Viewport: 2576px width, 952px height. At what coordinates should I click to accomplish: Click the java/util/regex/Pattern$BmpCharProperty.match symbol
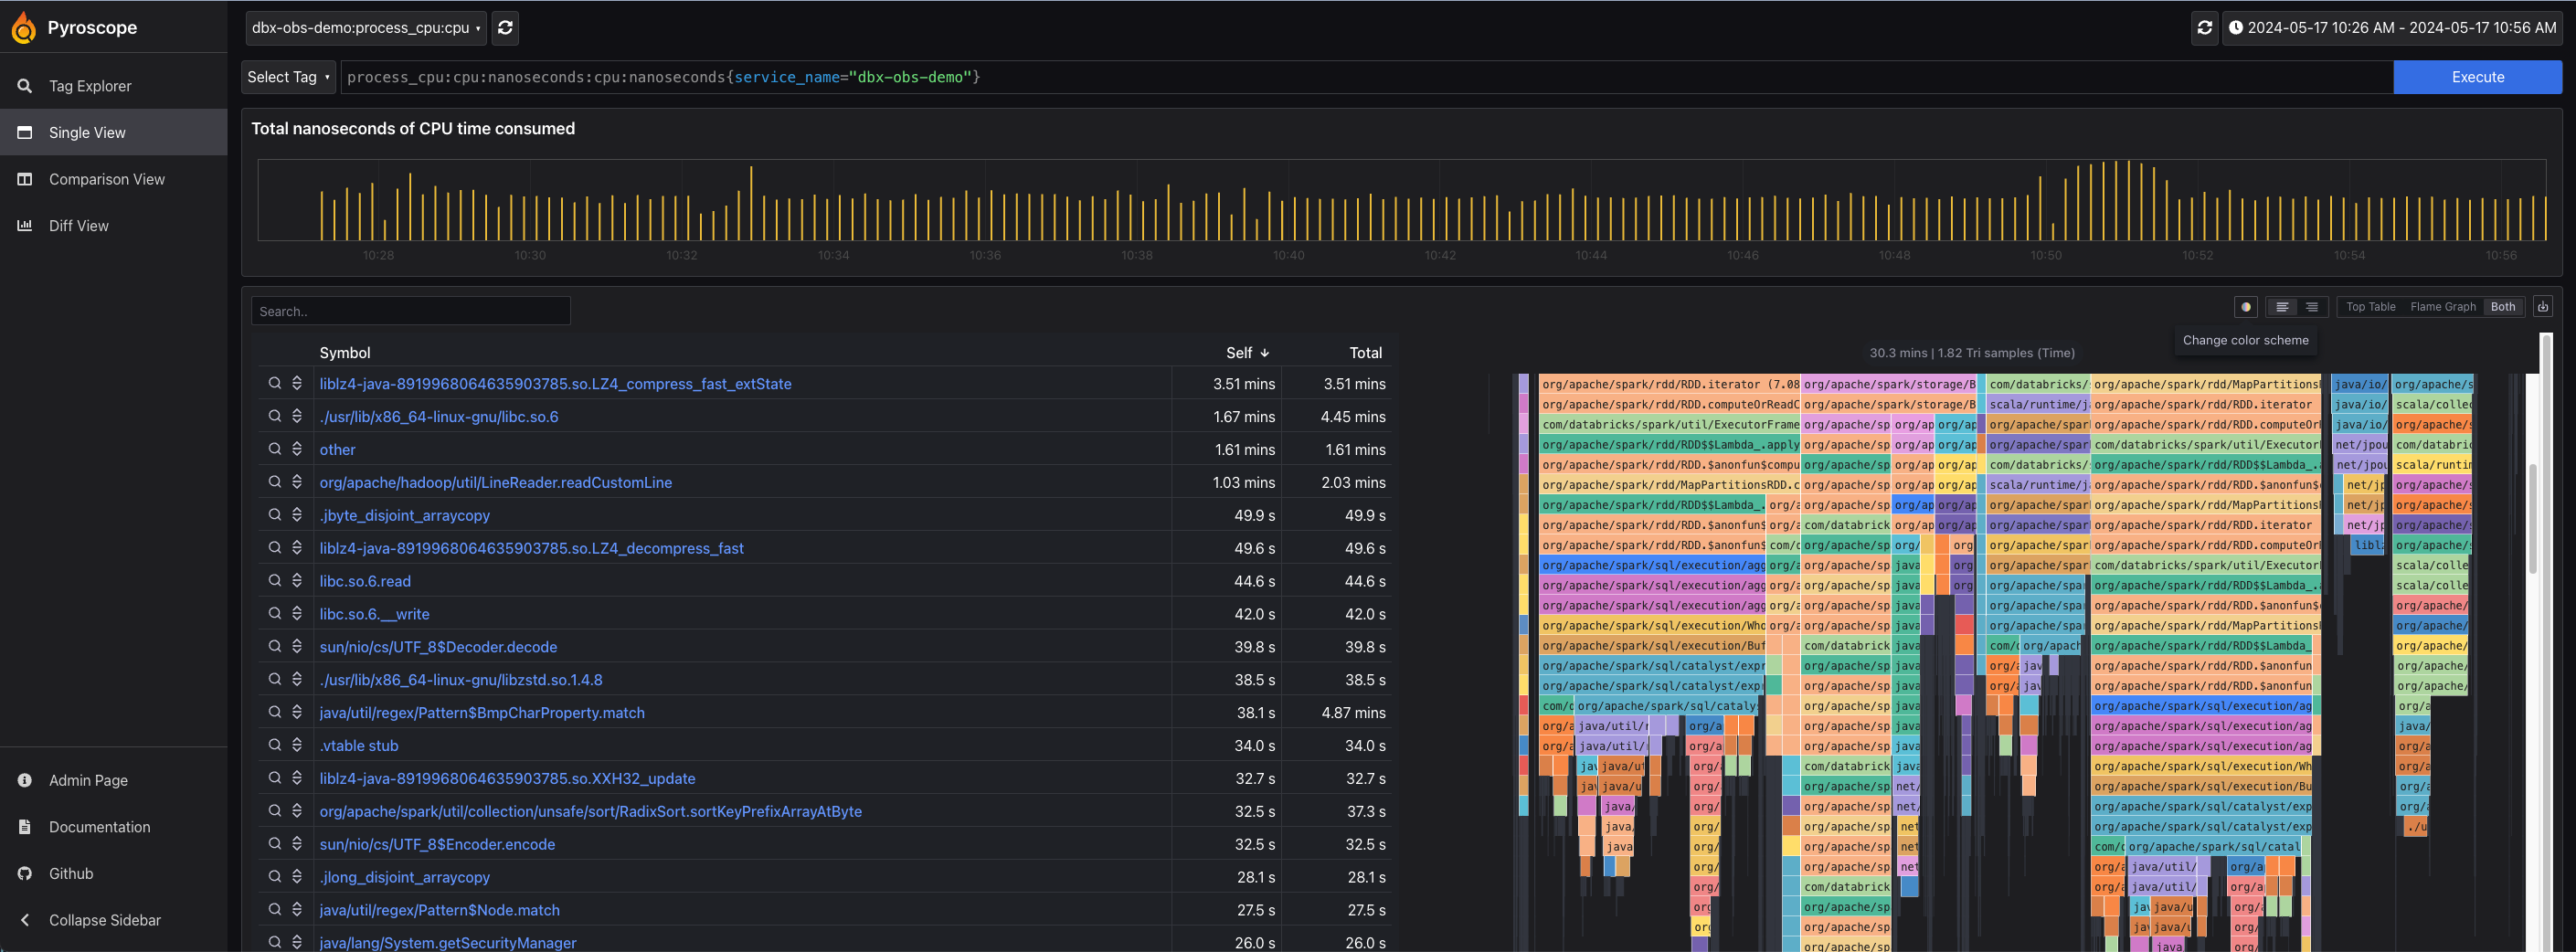(x=482, y=713)
